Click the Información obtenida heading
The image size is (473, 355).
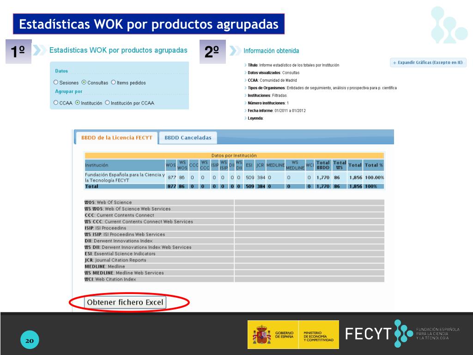click(x=271, y=51)
